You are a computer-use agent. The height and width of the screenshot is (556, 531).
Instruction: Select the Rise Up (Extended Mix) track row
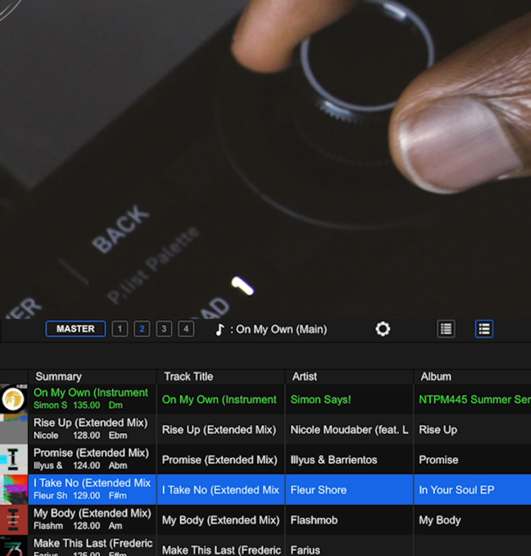(219, 430)
